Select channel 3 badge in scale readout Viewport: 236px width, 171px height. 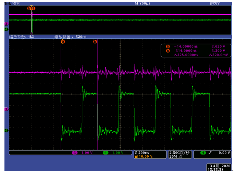pyautogui.click(x=75, y=153)
